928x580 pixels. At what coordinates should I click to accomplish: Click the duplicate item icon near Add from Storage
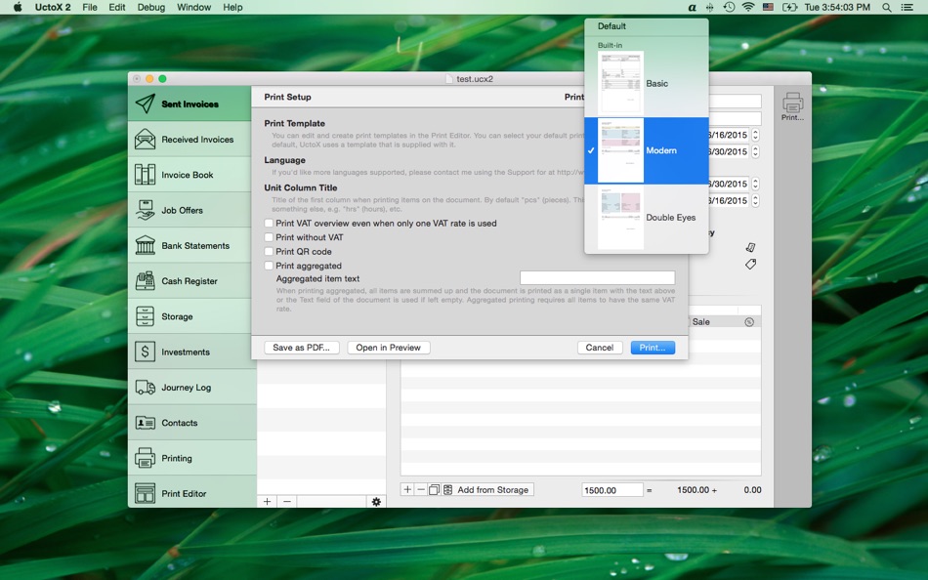[x=433, y=489]
